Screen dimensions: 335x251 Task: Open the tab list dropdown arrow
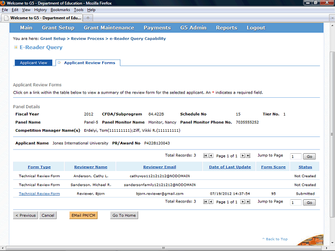point(332,18)
